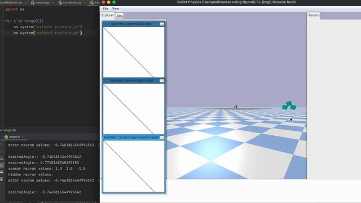
Task: Collapse the Synthetic Camera RGB data panel
Action: tap(162, 24)
